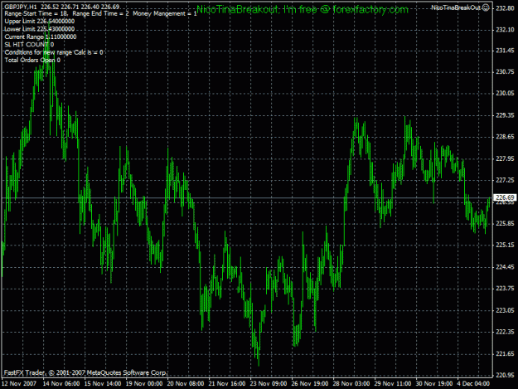Click the 230.75 price scale label
The height and width of the screenshot is (389, 518).
click(x=505, y=71)
